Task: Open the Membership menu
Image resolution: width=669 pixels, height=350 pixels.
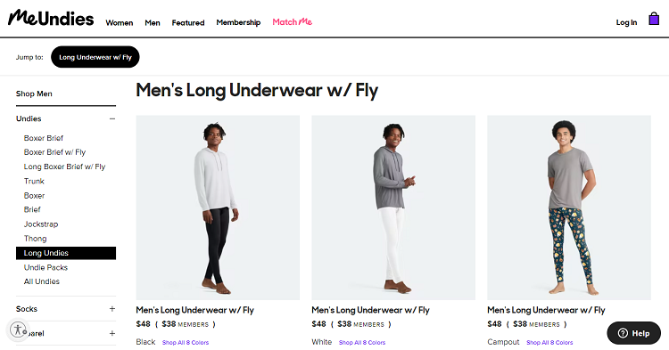Action: (x=238, y=22)
